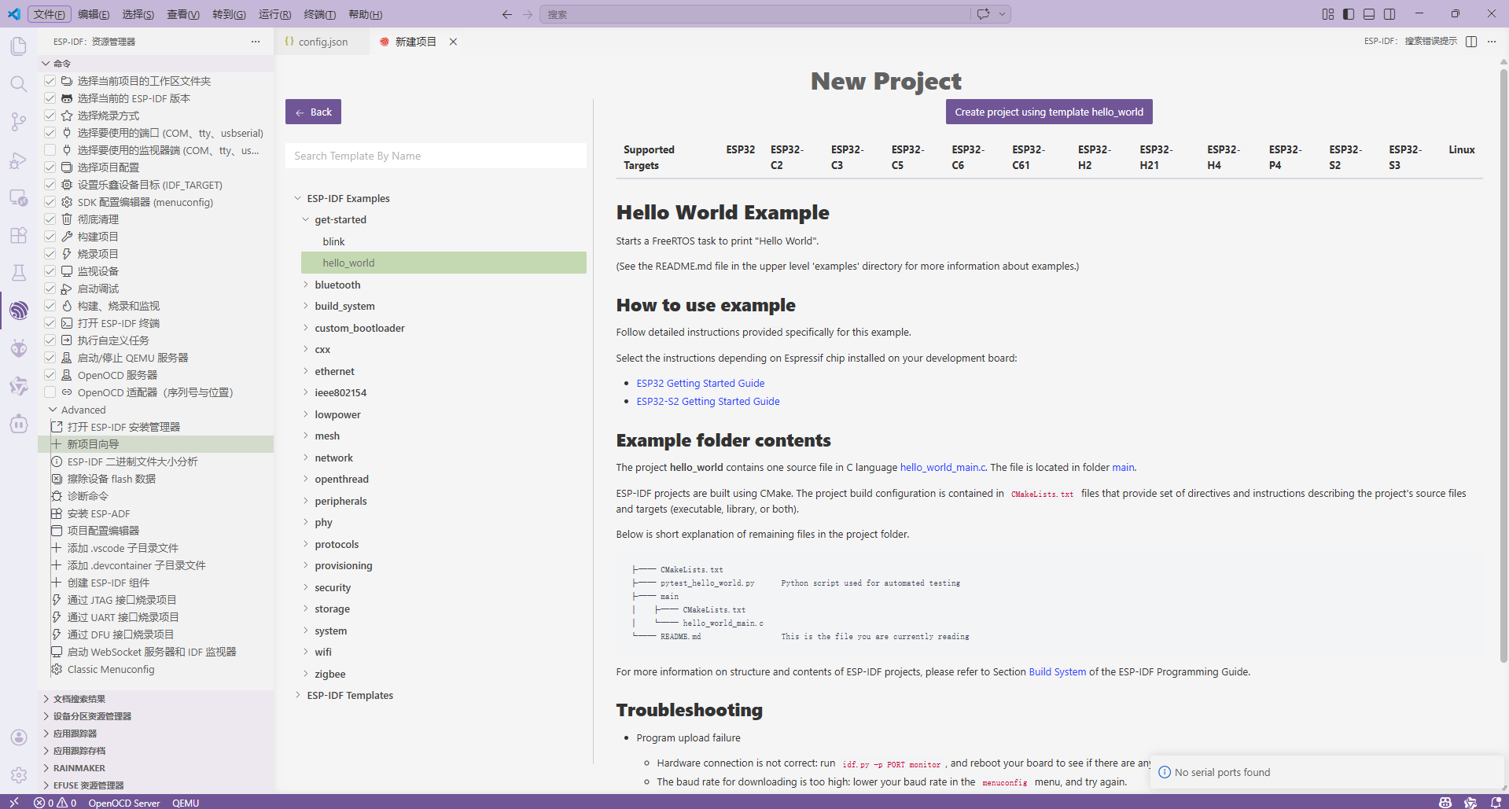Open the ESP32 Getting Started Guide link
This screenshot has width=1509, height=809.
[x=700, y=383]
